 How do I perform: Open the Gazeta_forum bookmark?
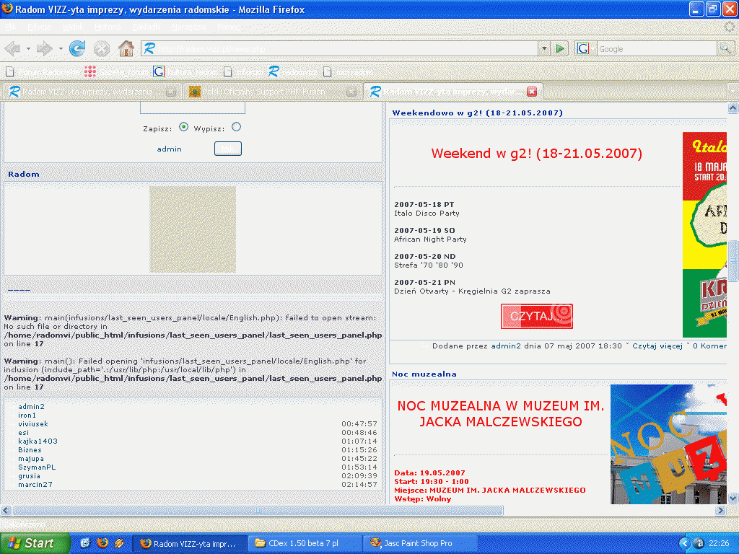pyautogui.click(x=116, y=72)
